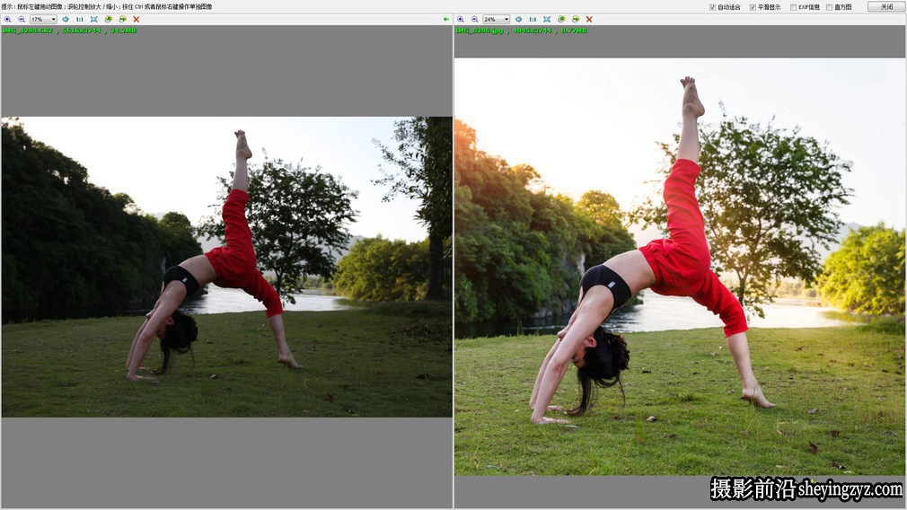Screen dimensions: 907x510
Task: Zoom out on the right JPG image pane
Action: (x=474, y=19)
